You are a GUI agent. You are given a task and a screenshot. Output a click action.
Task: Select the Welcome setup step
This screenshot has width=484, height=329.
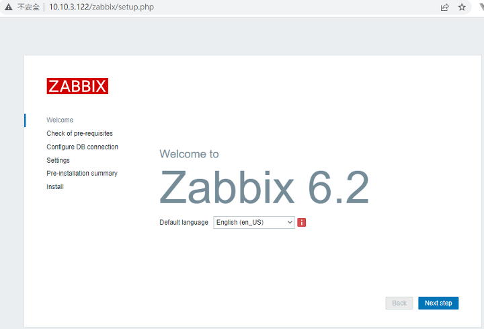pyautogui.click(x=60, y=120)
